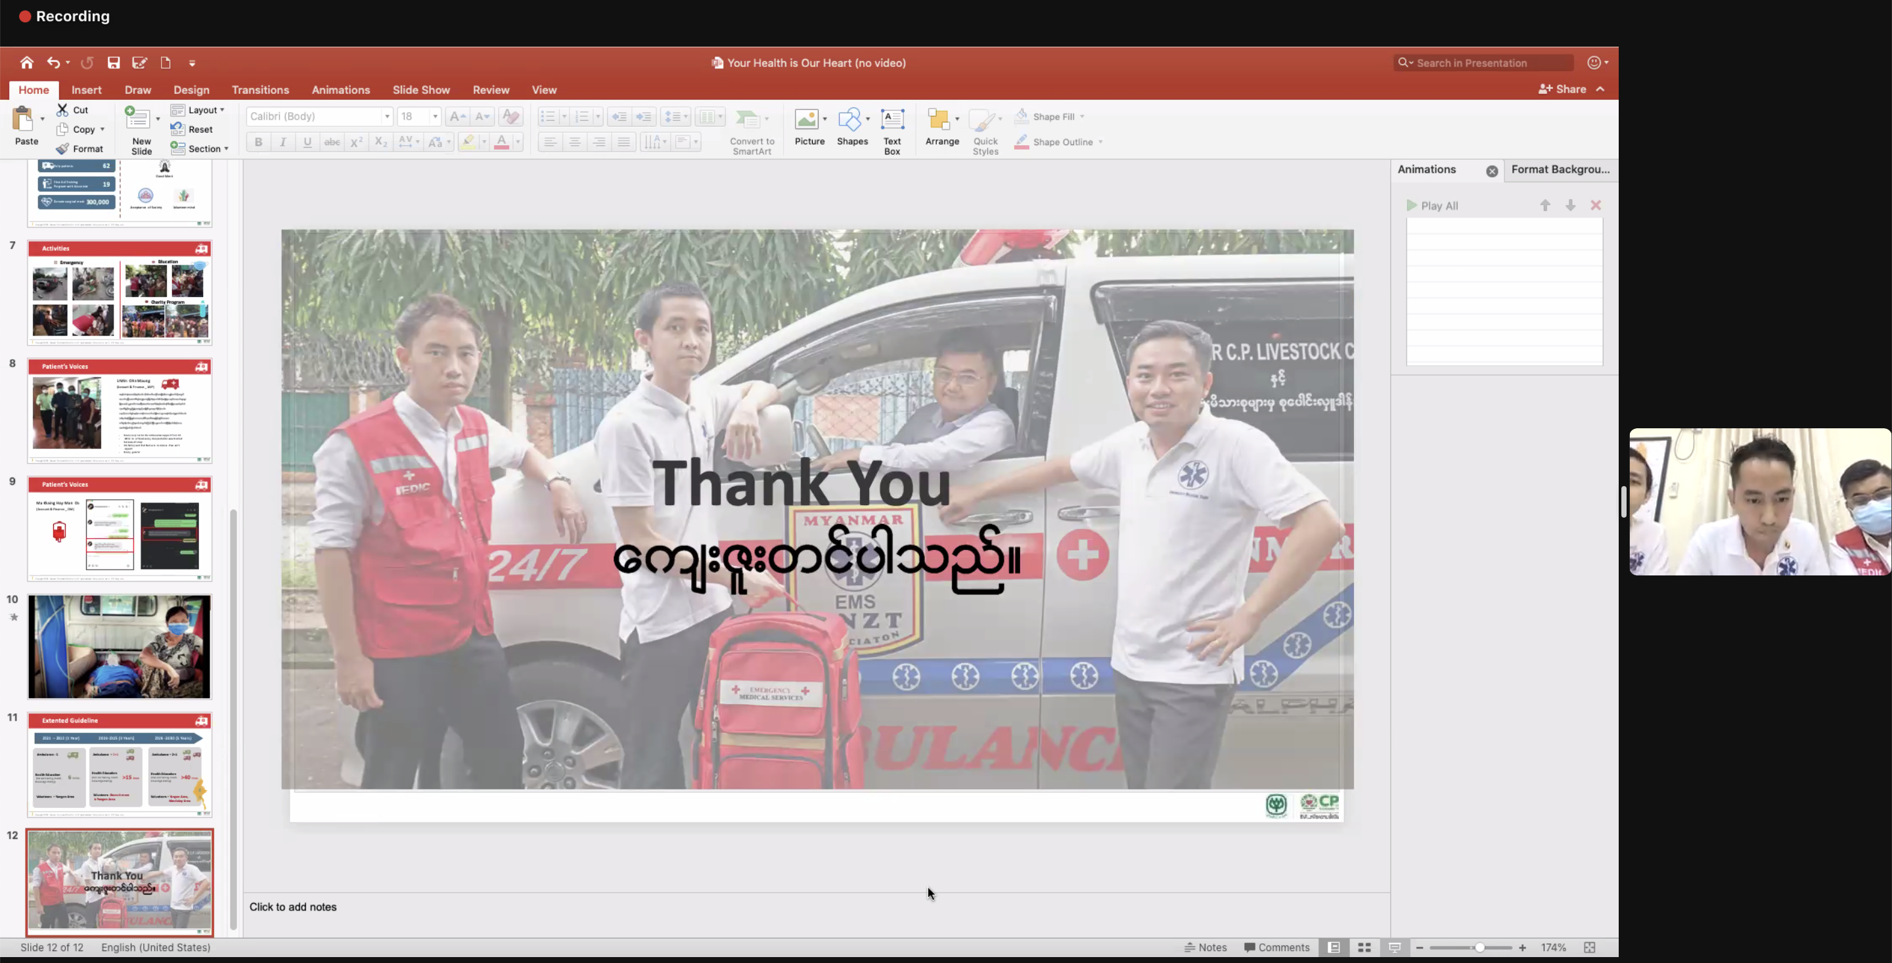
Task: Click the Save icon in title bar
Action: click(113, 62)
